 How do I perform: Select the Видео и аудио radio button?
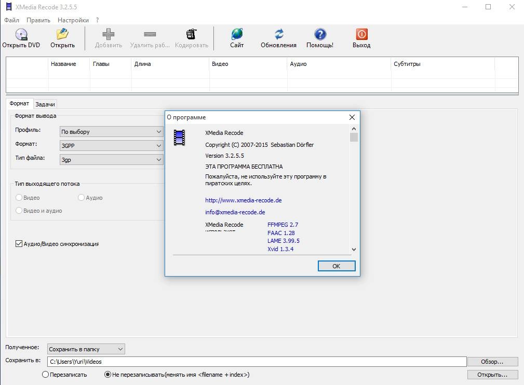click(x=19, y=210)
